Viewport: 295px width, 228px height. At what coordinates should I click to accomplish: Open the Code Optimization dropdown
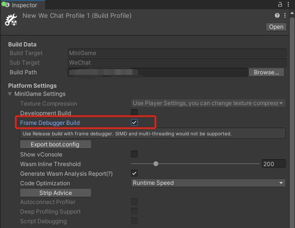coord(208,183)
